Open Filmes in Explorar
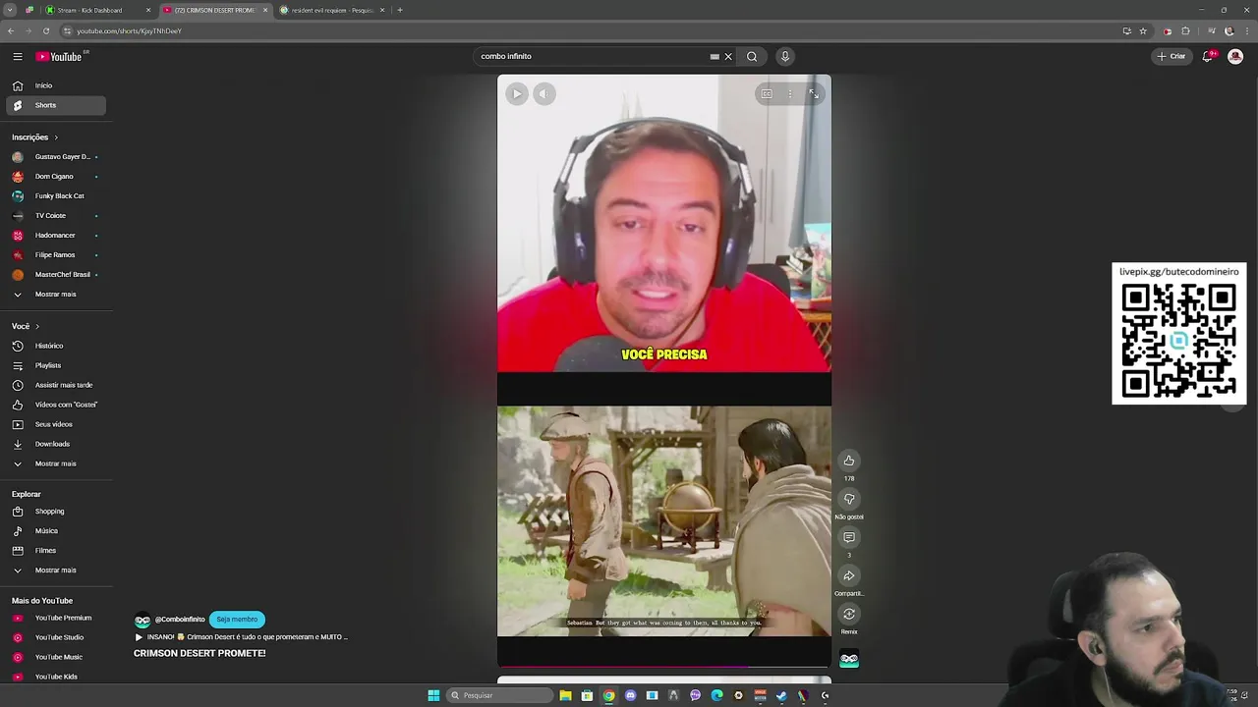 coord(57,551)
